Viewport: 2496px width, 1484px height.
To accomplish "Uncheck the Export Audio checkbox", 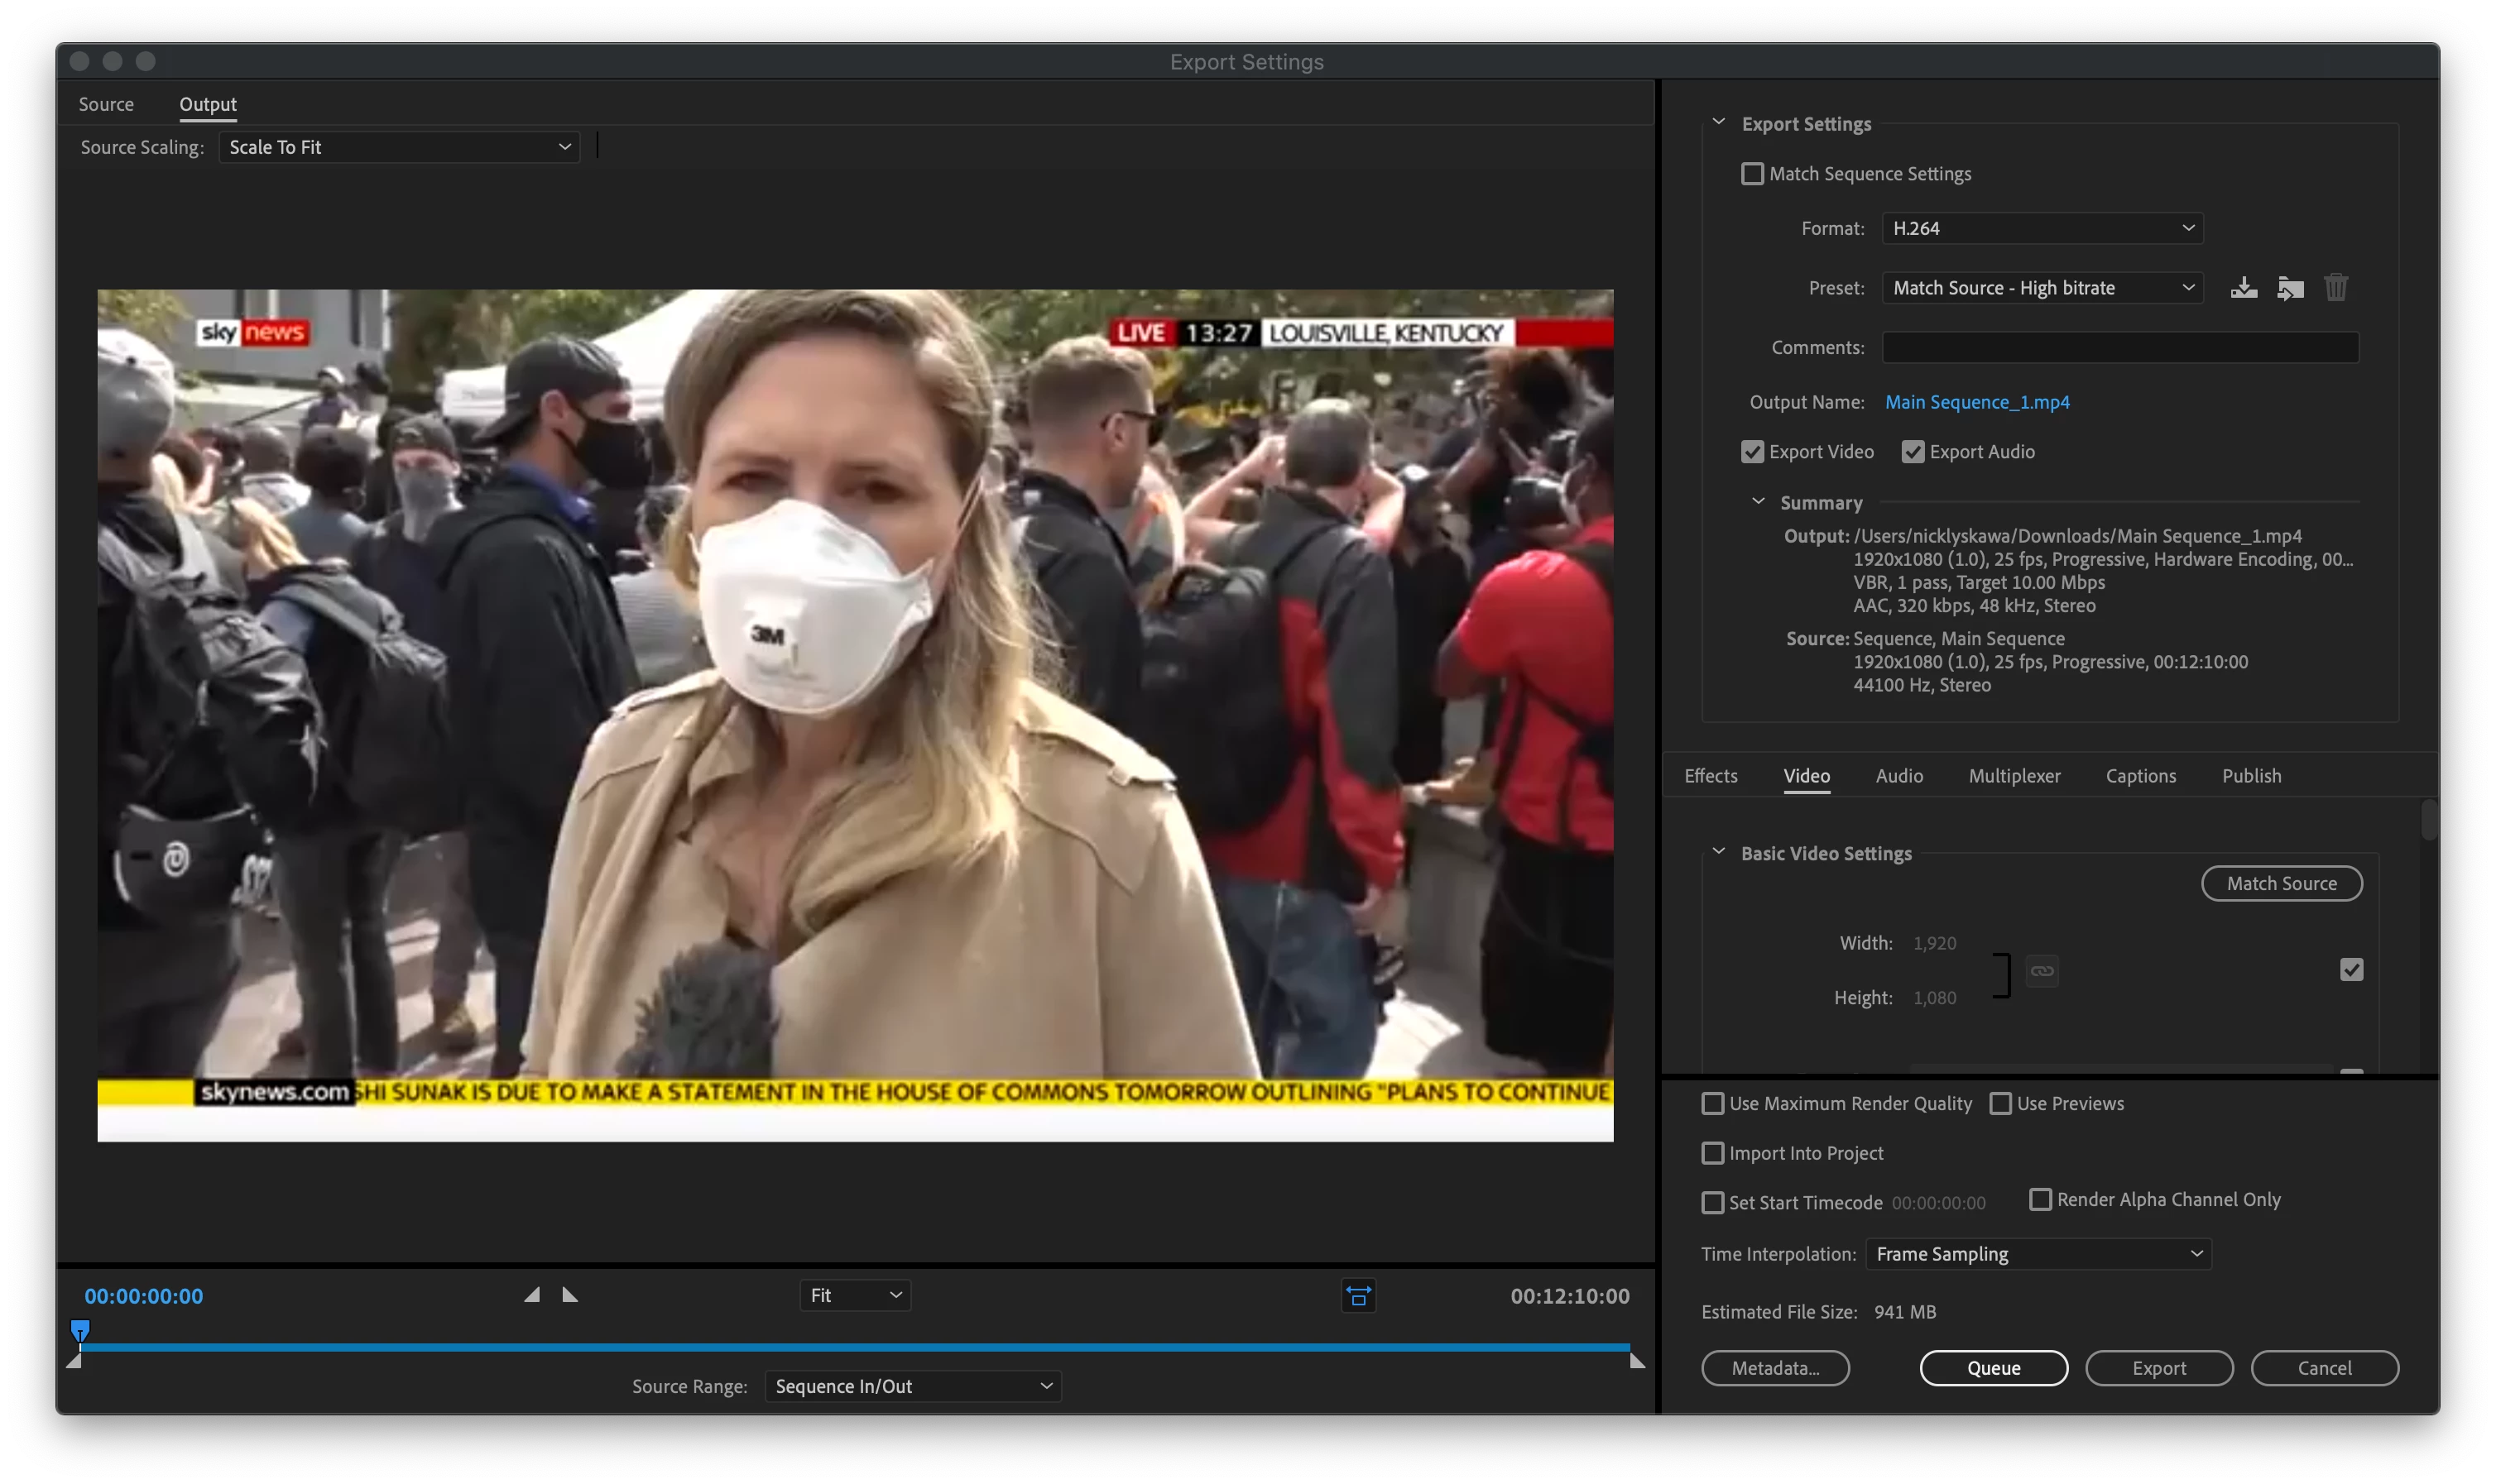I will pos(1913,452).
